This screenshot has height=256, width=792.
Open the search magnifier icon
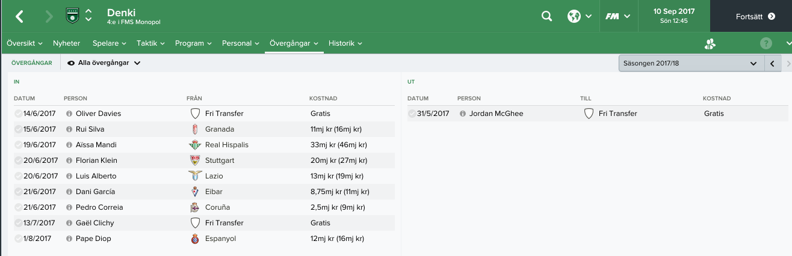(546, 16)
